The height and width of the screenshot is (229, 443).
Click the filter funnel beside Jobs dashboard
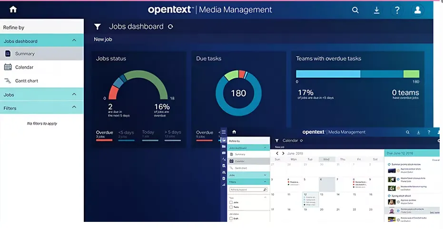97,27
